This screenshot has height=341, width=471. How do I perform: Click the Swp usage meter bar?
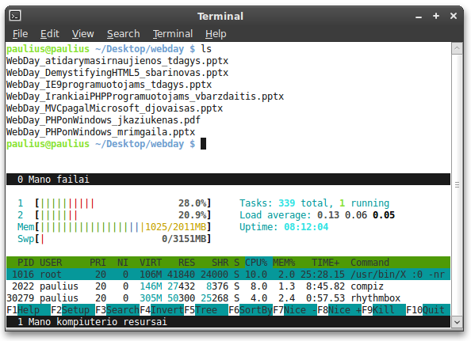tap(123, 239)
